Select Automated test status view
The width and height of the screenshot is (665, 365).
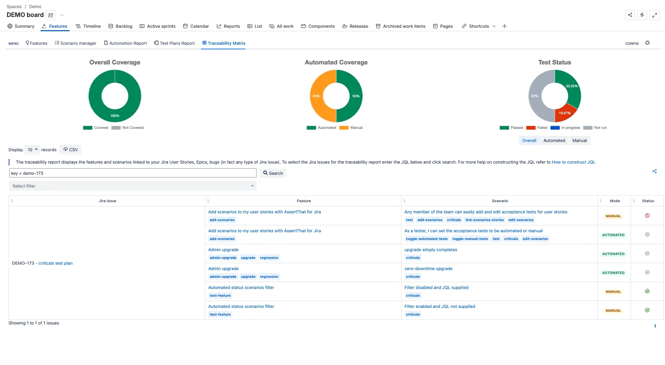(x=554, y=141)
